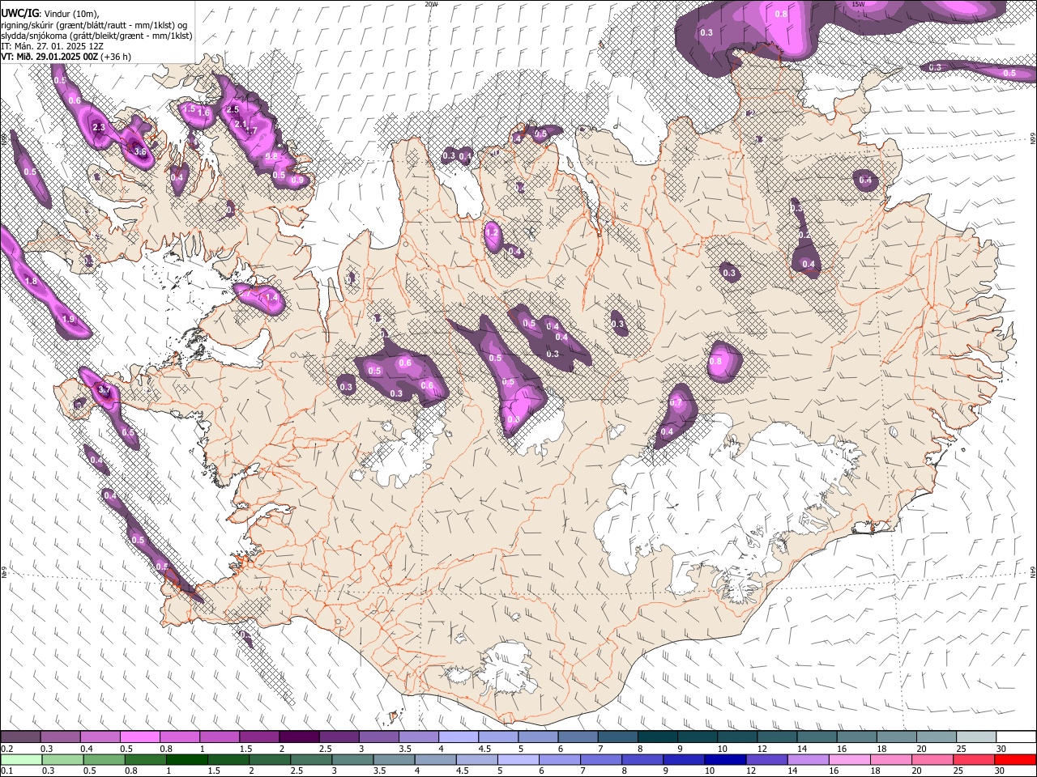Pick upper legend swatch between 10 and 12
The width and height of the screenshot is (1037, 777).
(x=736, y=737)
